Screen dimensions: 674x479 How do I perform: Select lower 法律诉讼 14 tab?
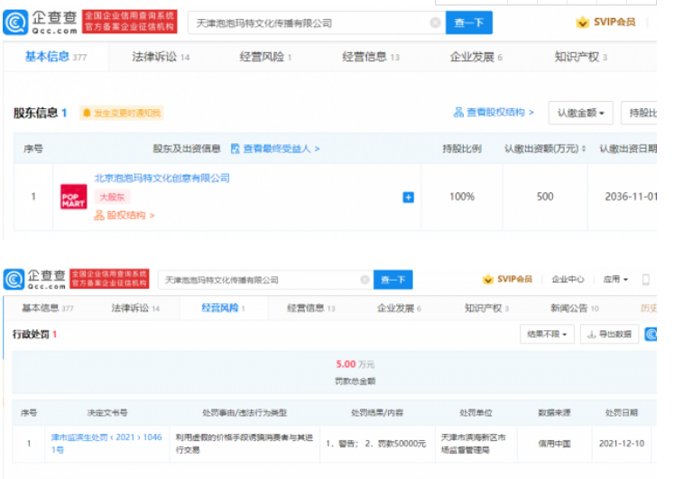135,308
